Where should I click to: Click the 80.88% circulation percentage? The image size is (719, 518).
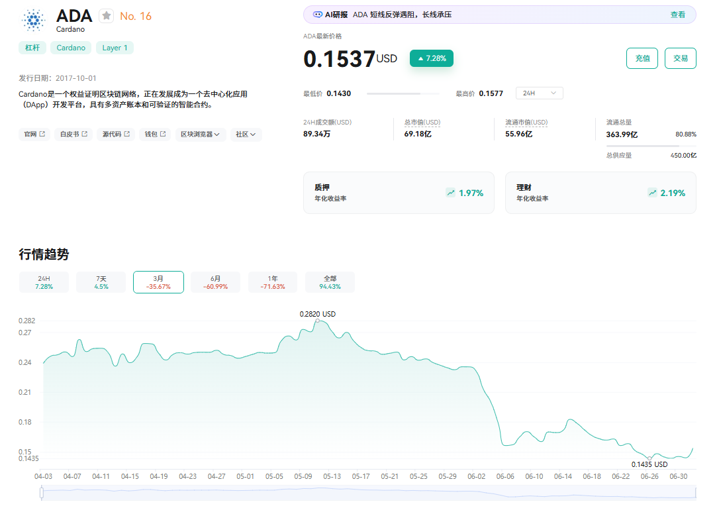tap(685, 134)
